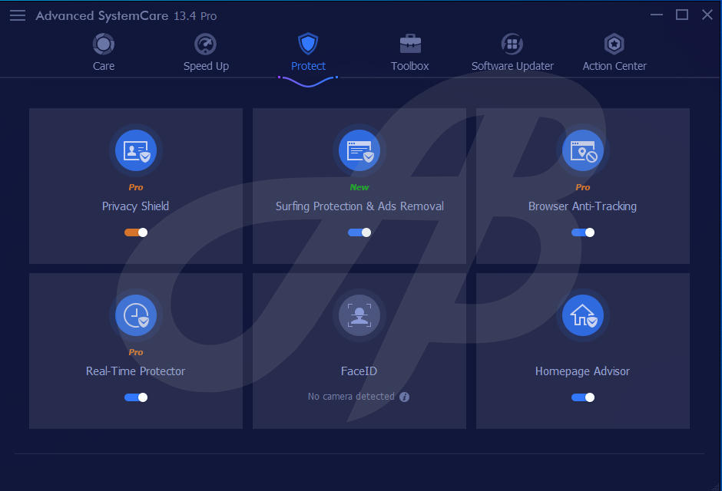Image resolution: width=722 pixels, height=491 pixels.
Task: Click the Pro label above Real-Time Protector
Action: point(135,352)
